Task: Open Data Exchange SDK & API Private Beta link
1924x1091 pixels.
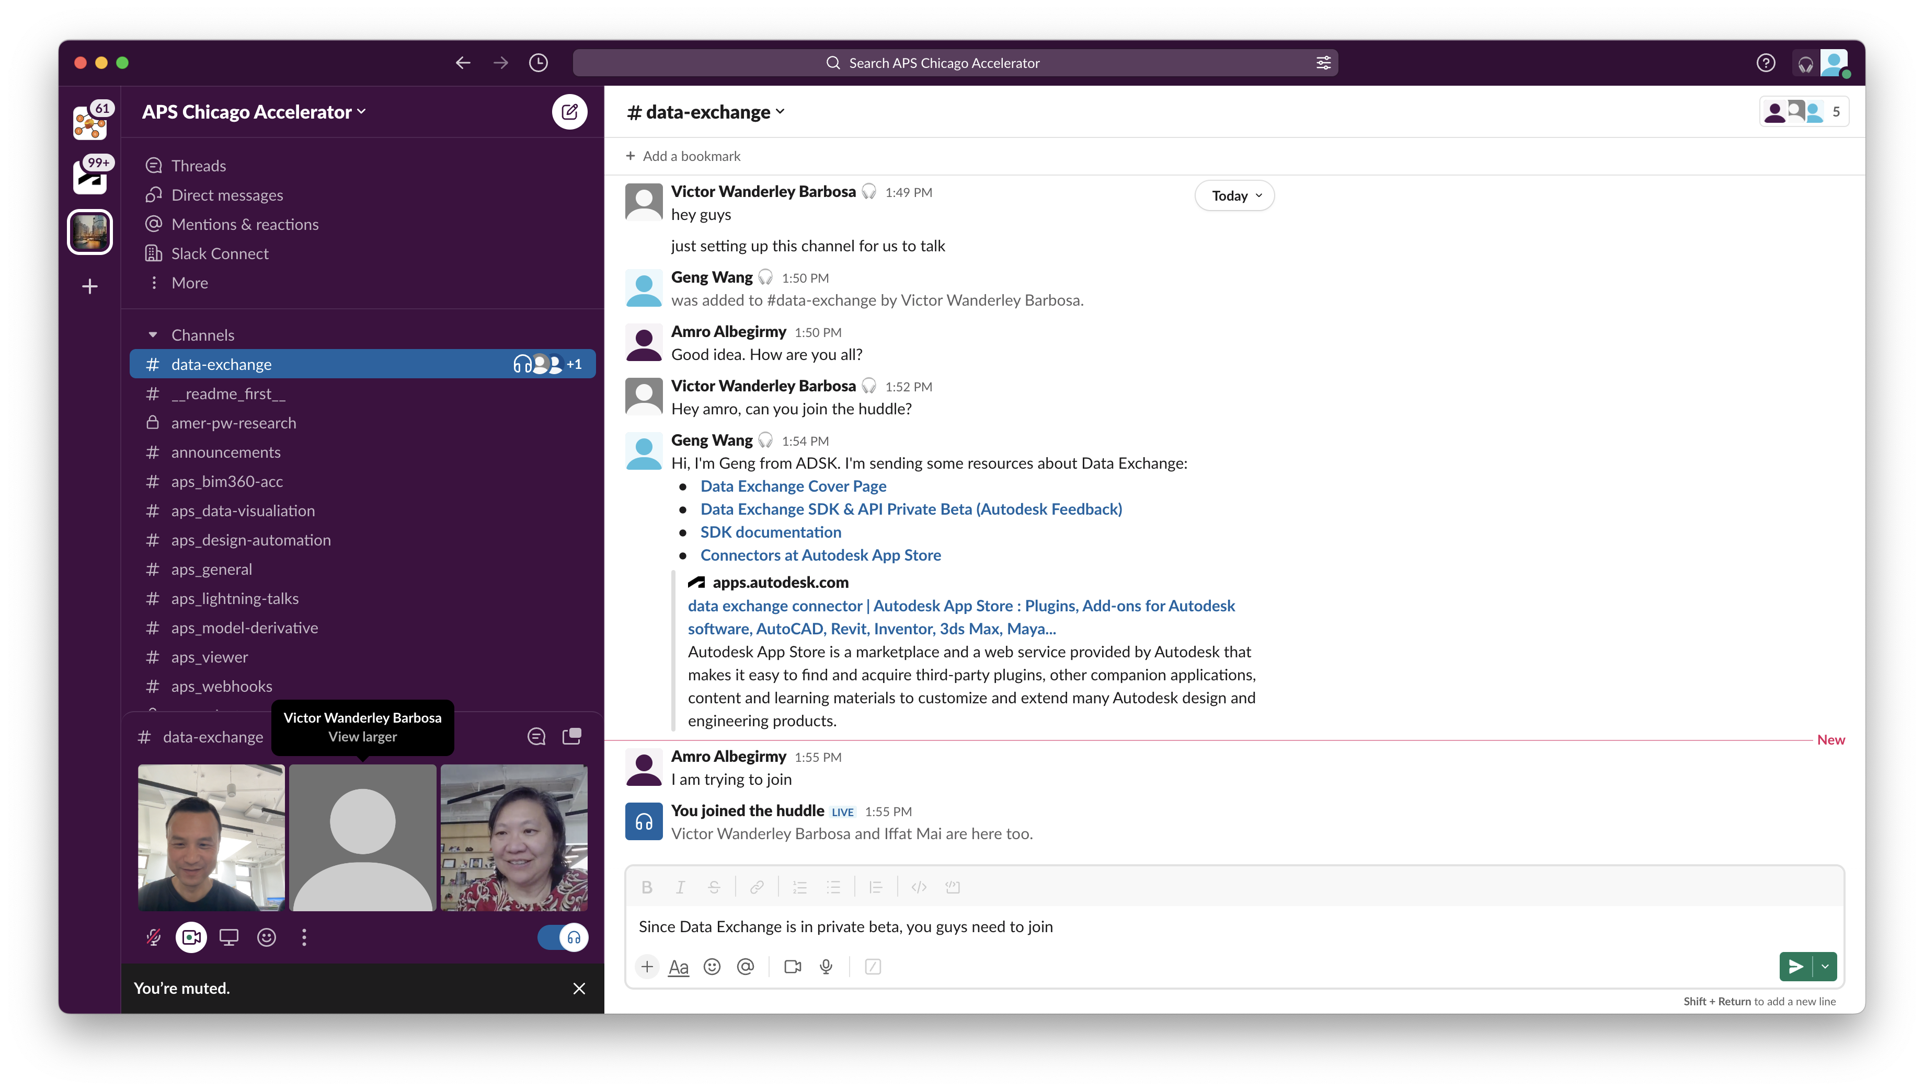Action: point(911,509)
